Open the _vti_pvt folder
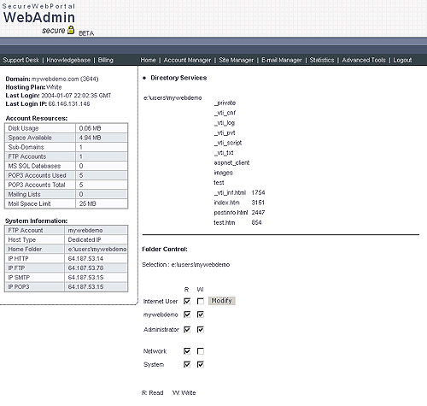 click(x=225, y=132)
